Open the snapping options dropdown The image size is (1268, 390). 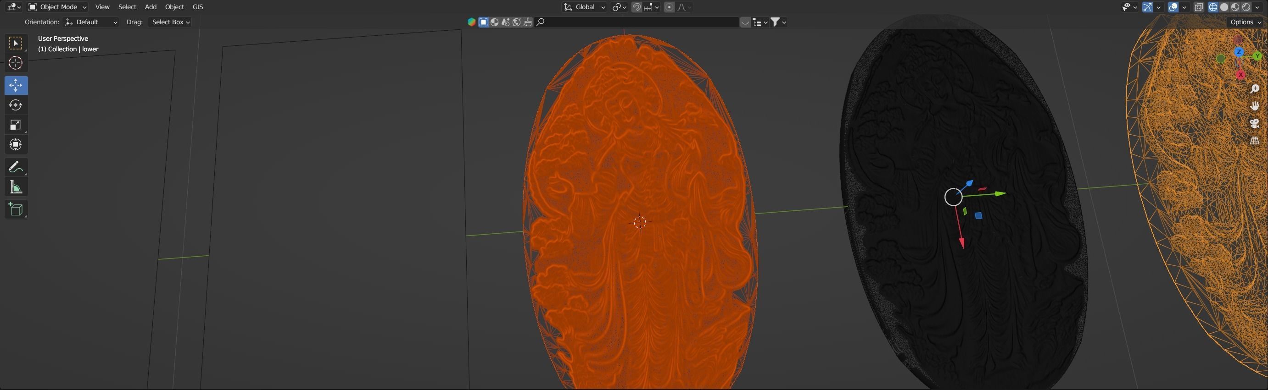tap(652, 7)
